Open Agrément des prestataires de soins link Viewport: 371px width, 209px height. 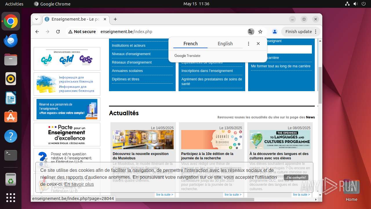pos(212,82)
